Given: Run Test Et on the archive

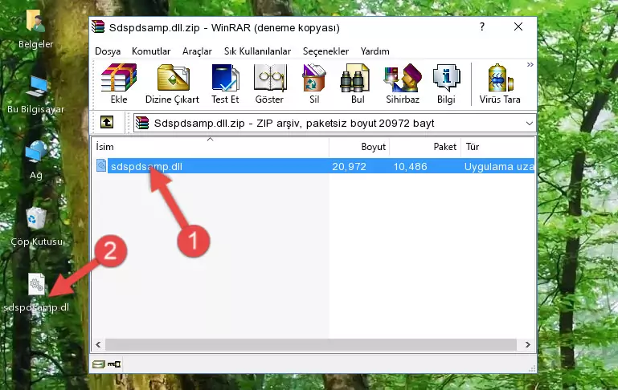Looking at the screenshot, I should click(x=225, y=83).
